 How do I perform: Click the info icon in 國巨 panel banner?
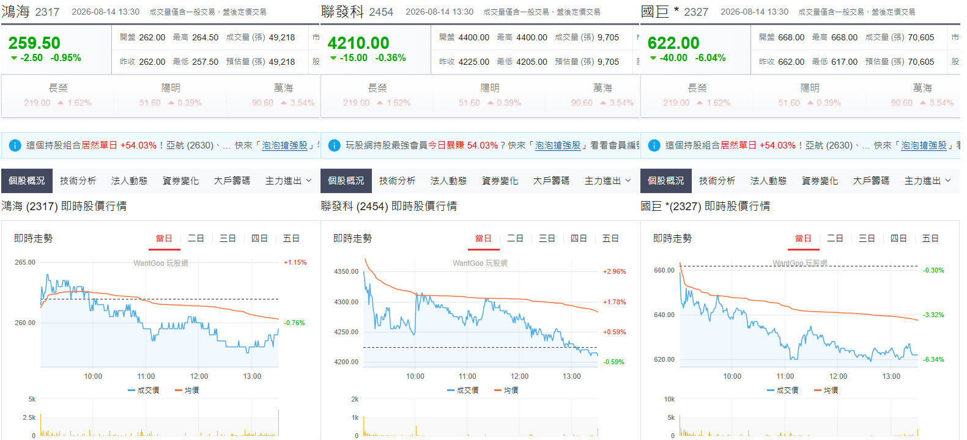(654, 145)
